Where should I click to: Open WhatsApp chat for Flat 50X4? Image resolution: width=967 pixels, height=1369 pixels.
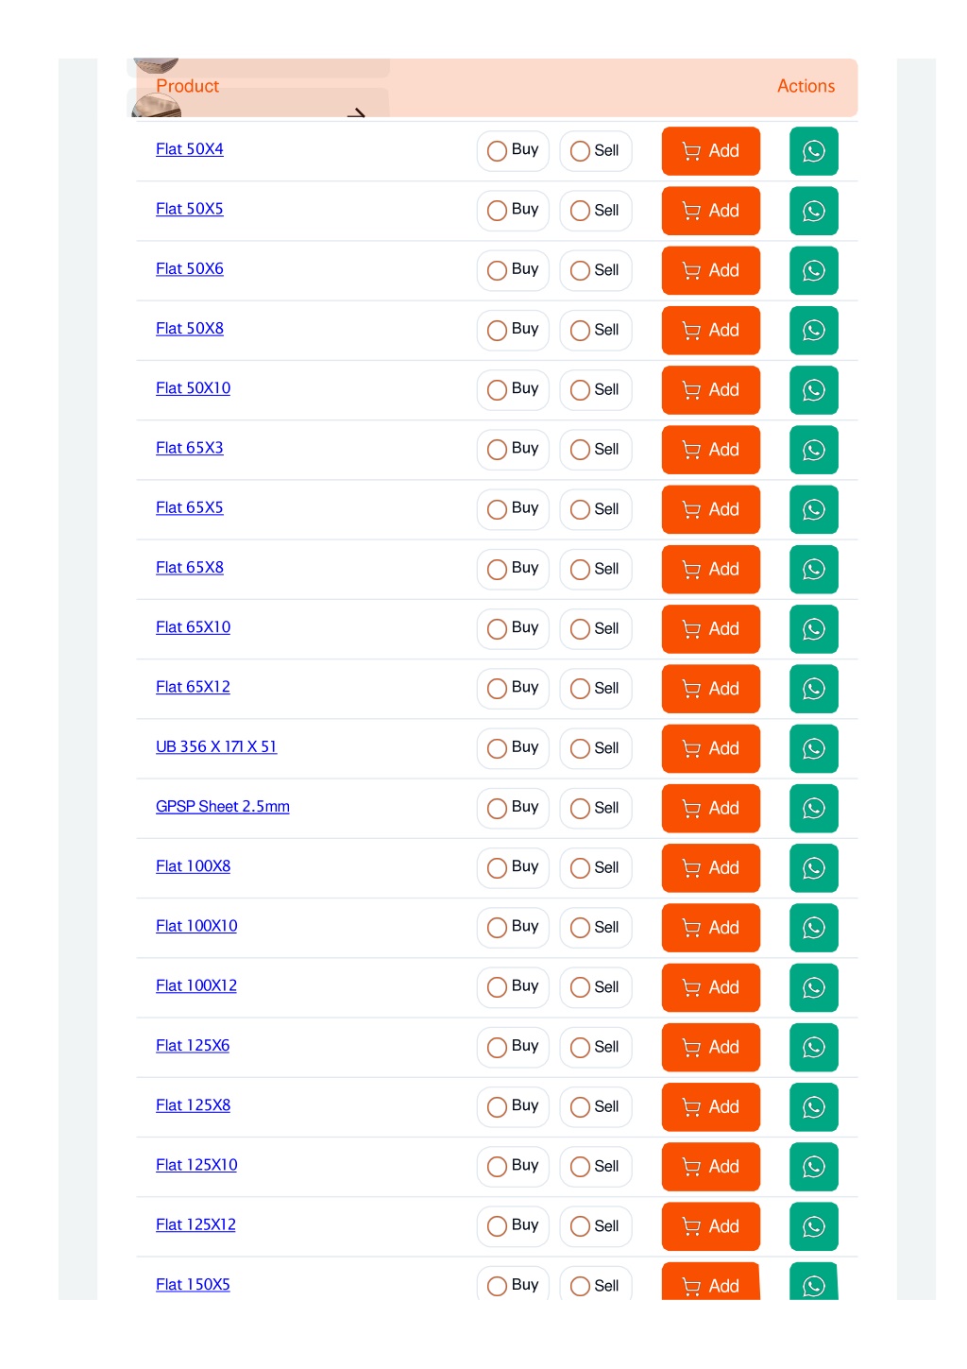[x=813, y=151]
